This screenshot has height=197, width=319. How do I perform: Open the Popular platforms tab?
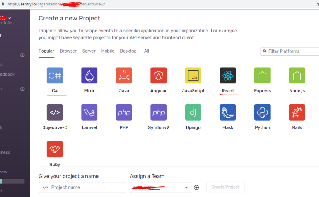point(46,51)
